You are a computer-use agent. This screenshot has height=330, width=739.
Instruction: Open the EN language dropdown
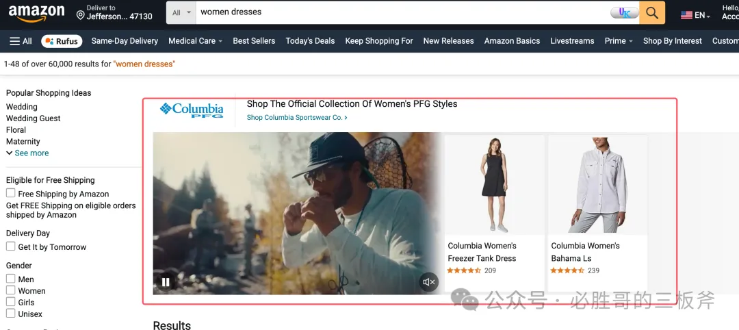tap(702, 15)
